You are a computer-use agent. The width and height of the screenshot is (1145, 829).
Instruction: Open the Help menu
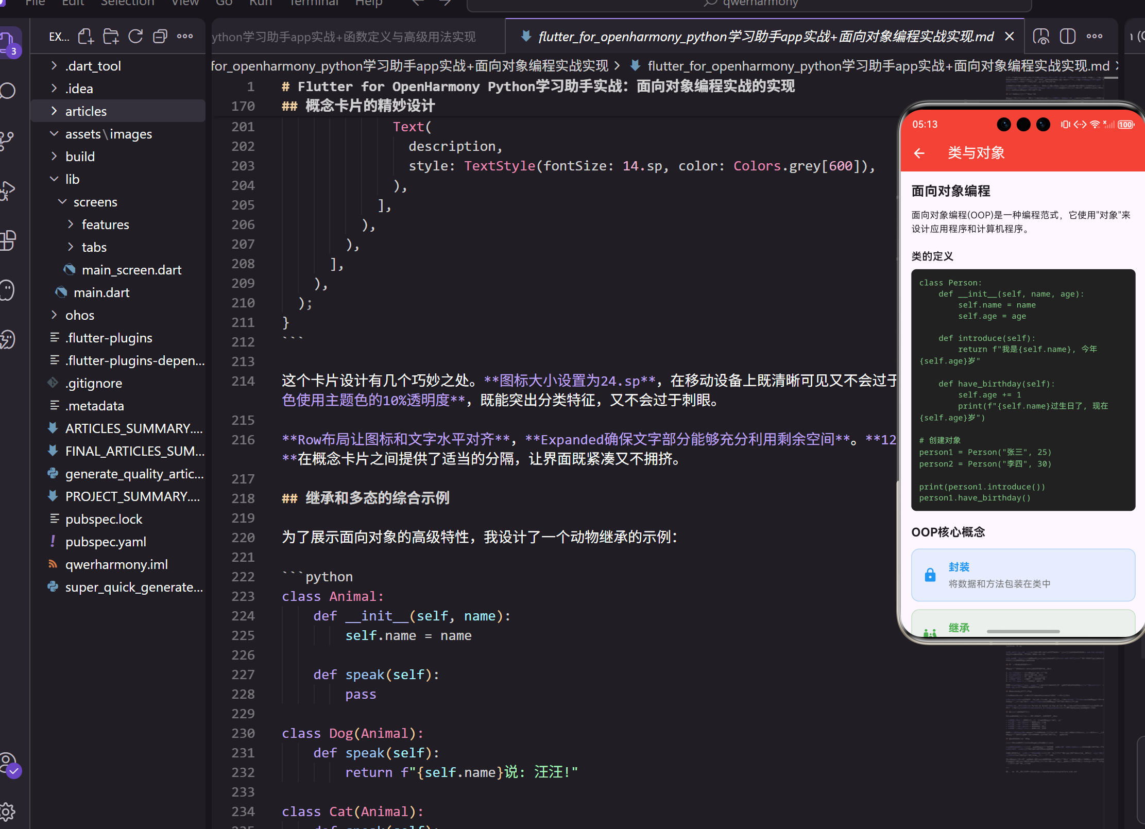coord(369,3)
